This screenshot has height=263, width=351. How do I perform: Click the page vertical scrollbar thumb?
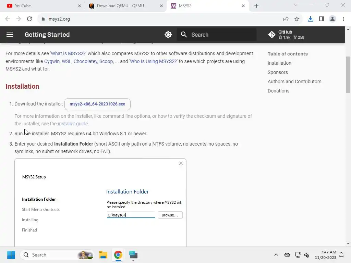348,75
